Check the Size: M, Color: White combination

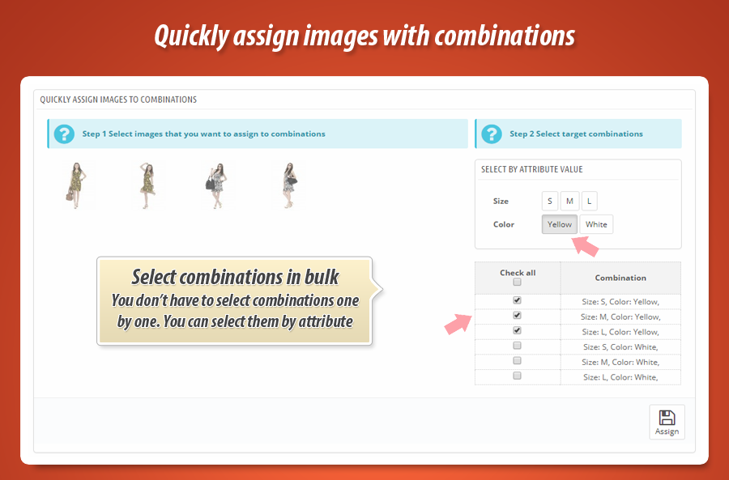(518, 361)
